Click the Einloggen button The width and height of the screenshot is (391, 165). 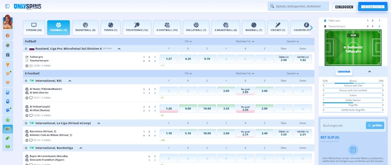pyautogui.click(x=344, y=7)
